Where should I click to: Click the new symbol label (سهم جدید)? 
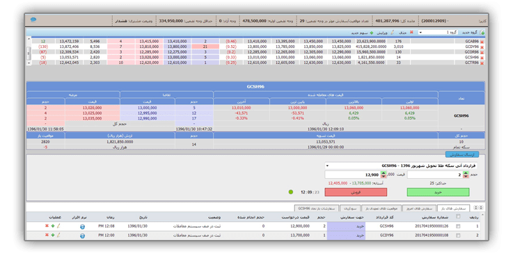coord(361,33)
